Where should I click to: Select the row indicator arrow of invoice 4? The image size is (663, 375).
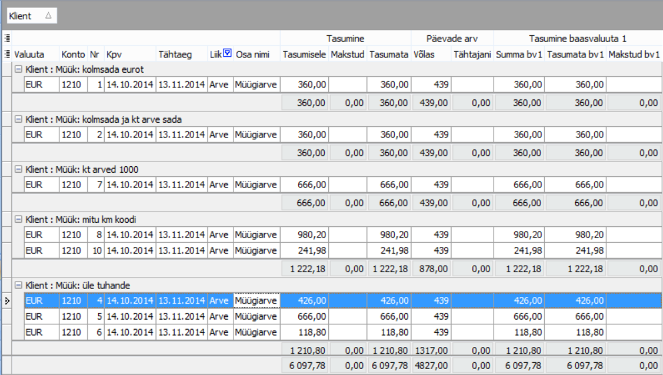(7, 300)
